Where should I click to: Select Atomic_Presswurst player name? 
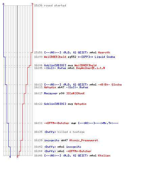[84, 140]
